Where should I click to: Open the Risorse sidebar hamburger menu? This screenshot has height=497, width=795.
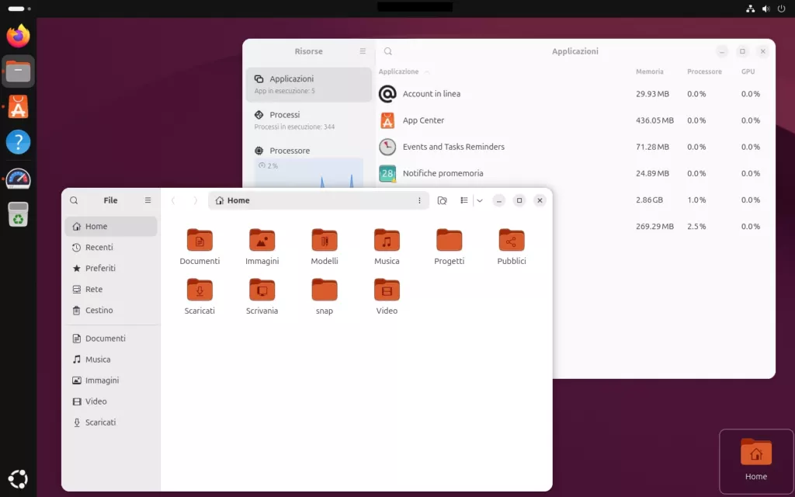pos(363,51)
